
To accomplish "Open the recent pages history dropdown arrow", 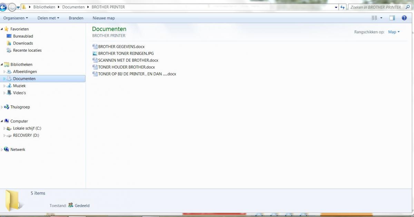I will (18, 7).
